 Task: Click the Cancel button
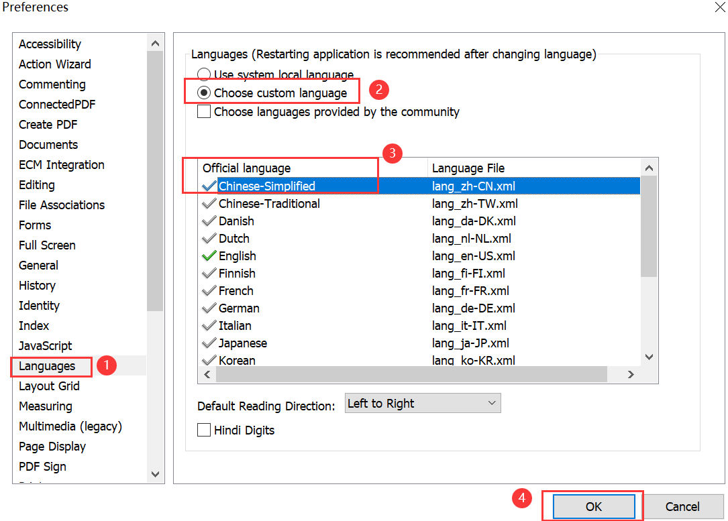point(682,506)
